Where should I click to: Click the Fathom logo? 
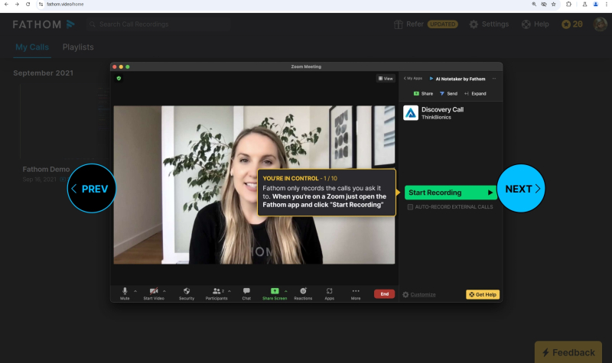(x=44, y=24)
